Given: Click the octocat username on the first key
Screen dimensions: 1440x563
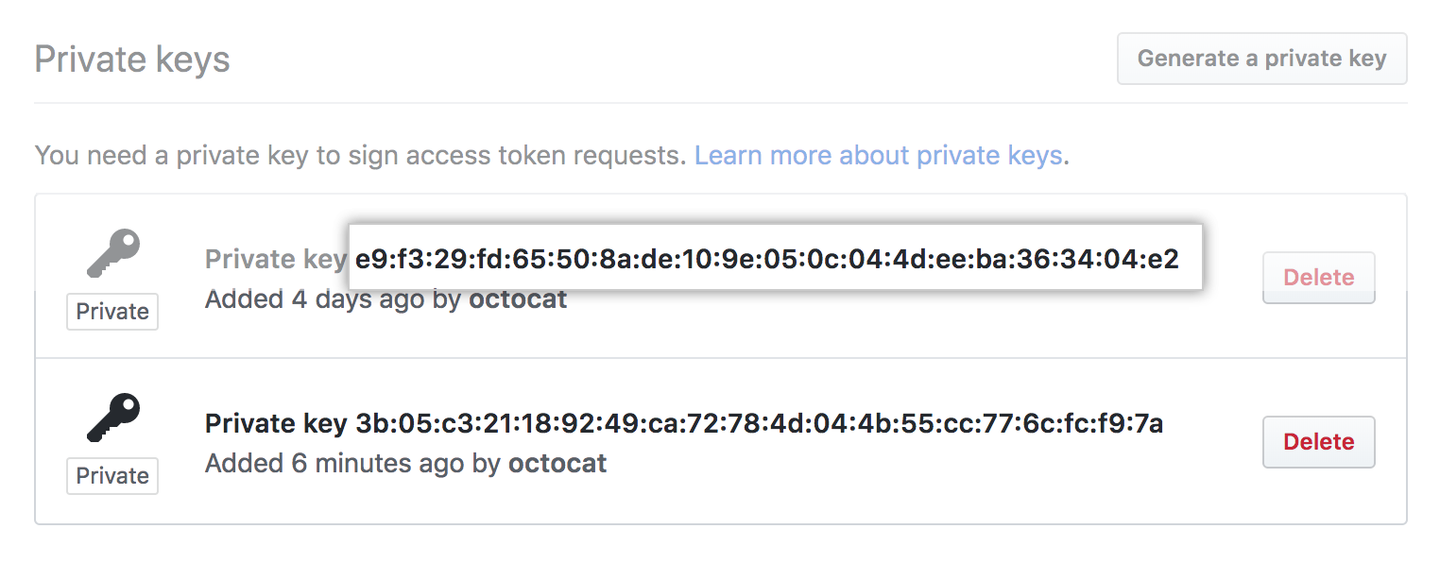Looking at the screenshot, I should coord(518,299).
